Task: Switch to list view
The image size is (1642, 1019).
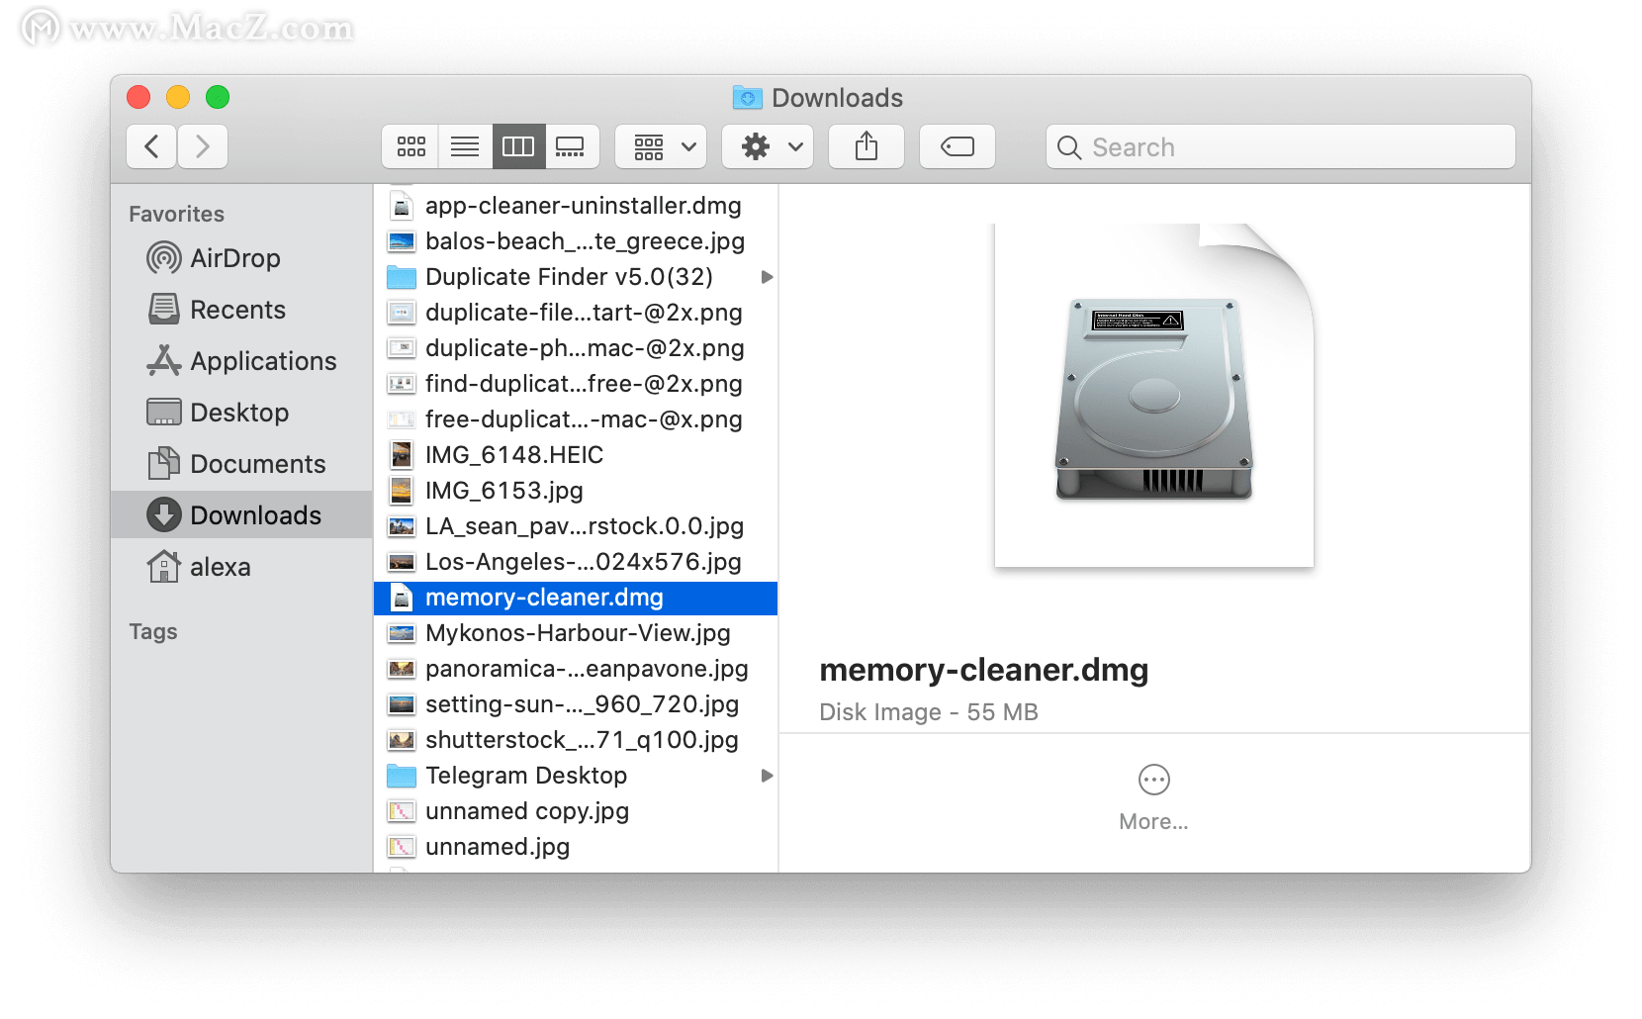Action: 465,146
